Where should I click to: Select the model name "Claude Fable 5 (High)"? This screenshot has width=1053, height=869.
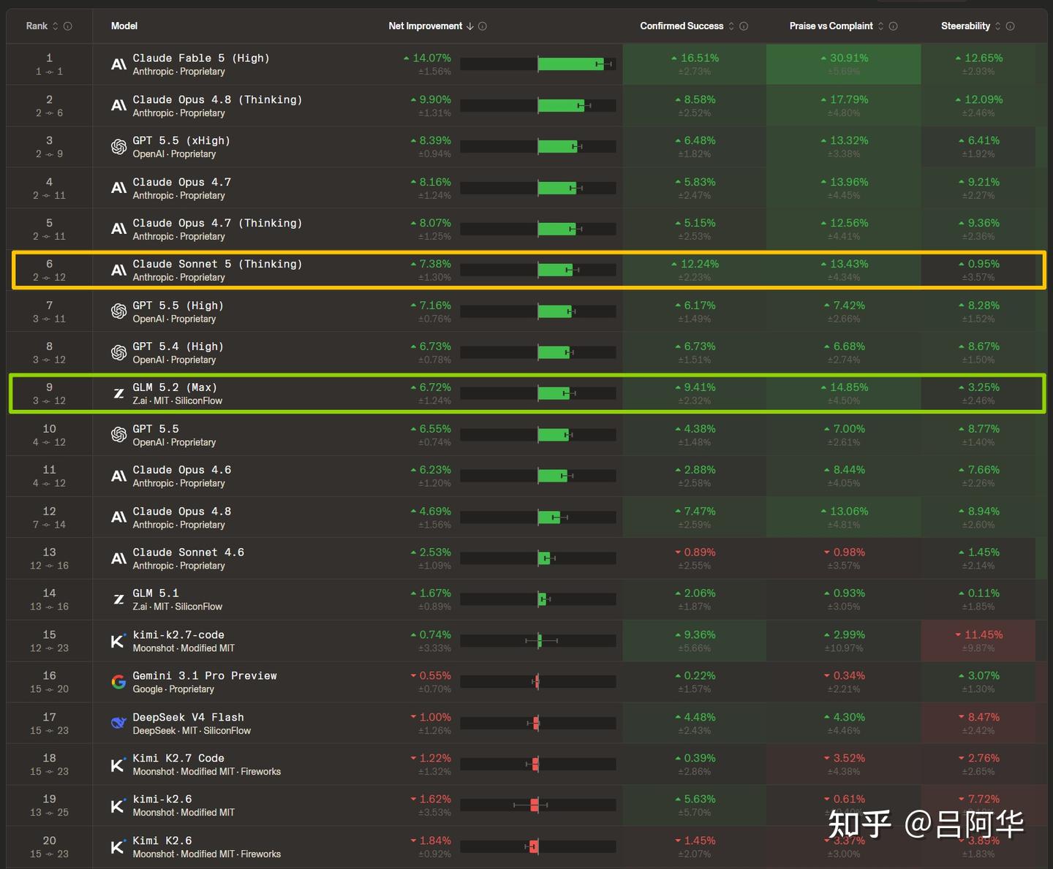(x=201, y=58)
